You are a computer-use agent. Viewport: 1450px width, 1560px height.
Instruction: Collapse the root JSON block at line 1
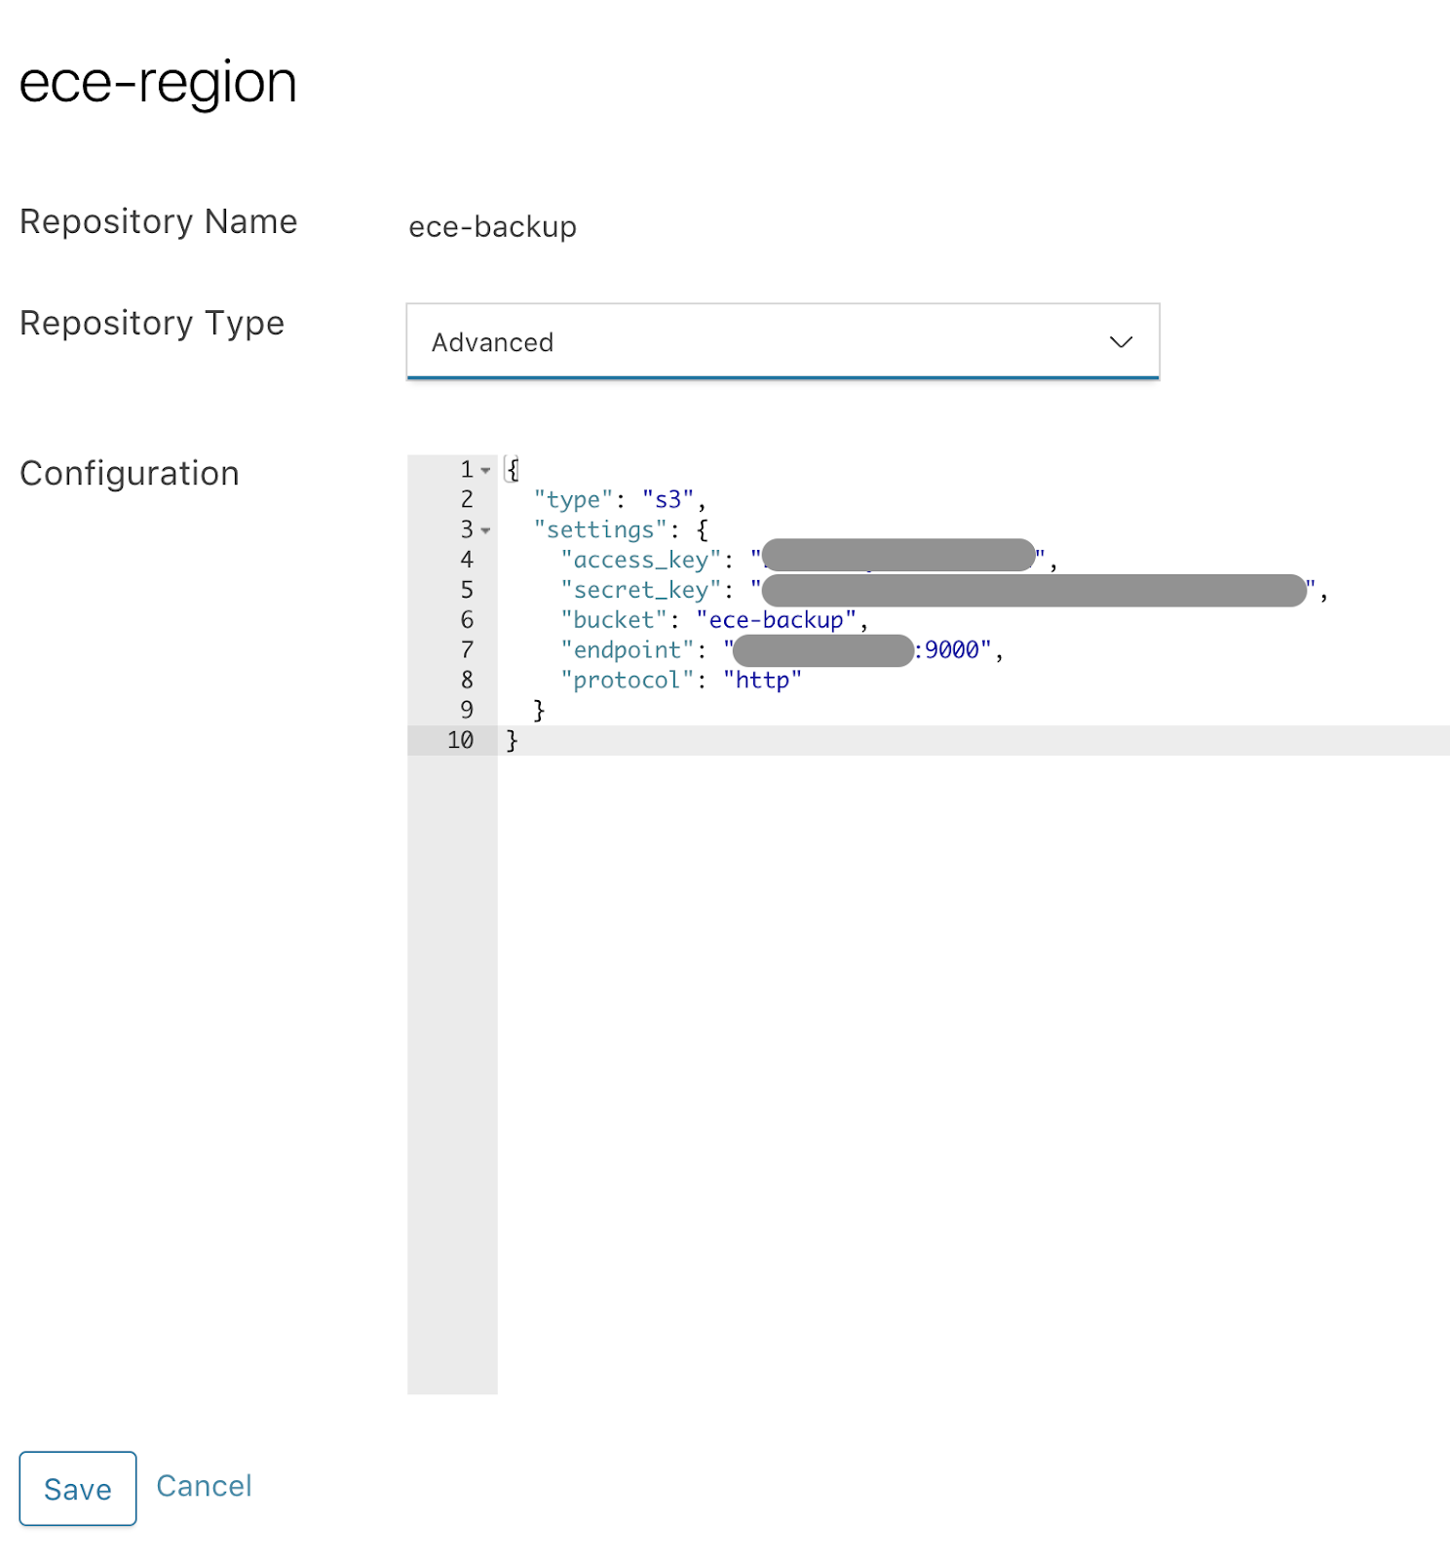pyautogui.click(x=485, y=470)
